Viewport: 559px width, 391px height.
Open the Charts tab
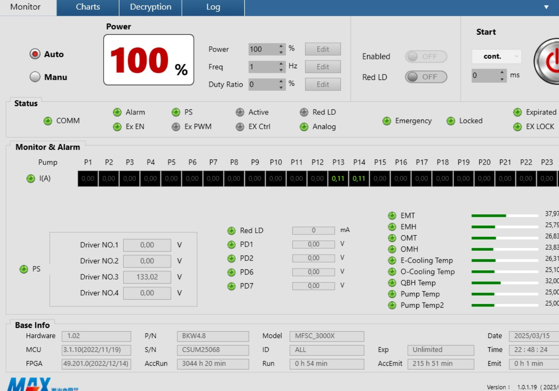point(88,7)
